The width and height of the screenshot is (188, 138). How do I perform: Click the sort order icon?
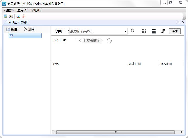pos(163,31)
